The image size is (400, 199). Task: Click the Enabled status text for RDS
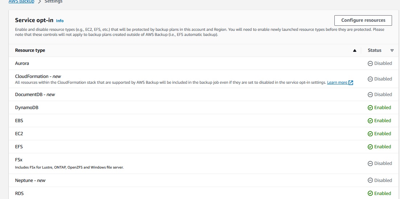click(x=382, y=194)
